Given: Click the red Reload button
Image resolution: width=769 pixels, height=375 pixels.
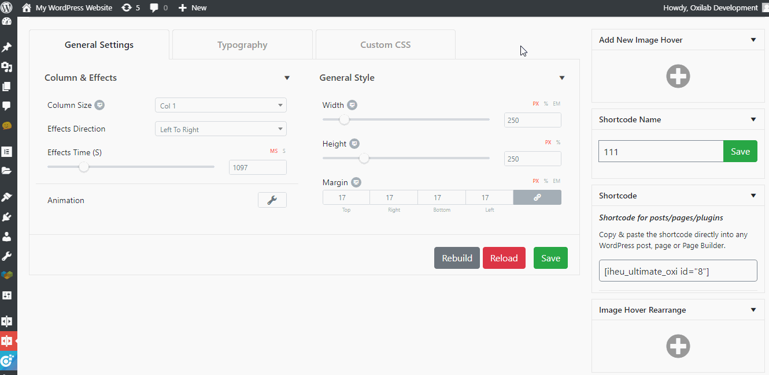Looking at the screenshot, I should coord(504,258).
